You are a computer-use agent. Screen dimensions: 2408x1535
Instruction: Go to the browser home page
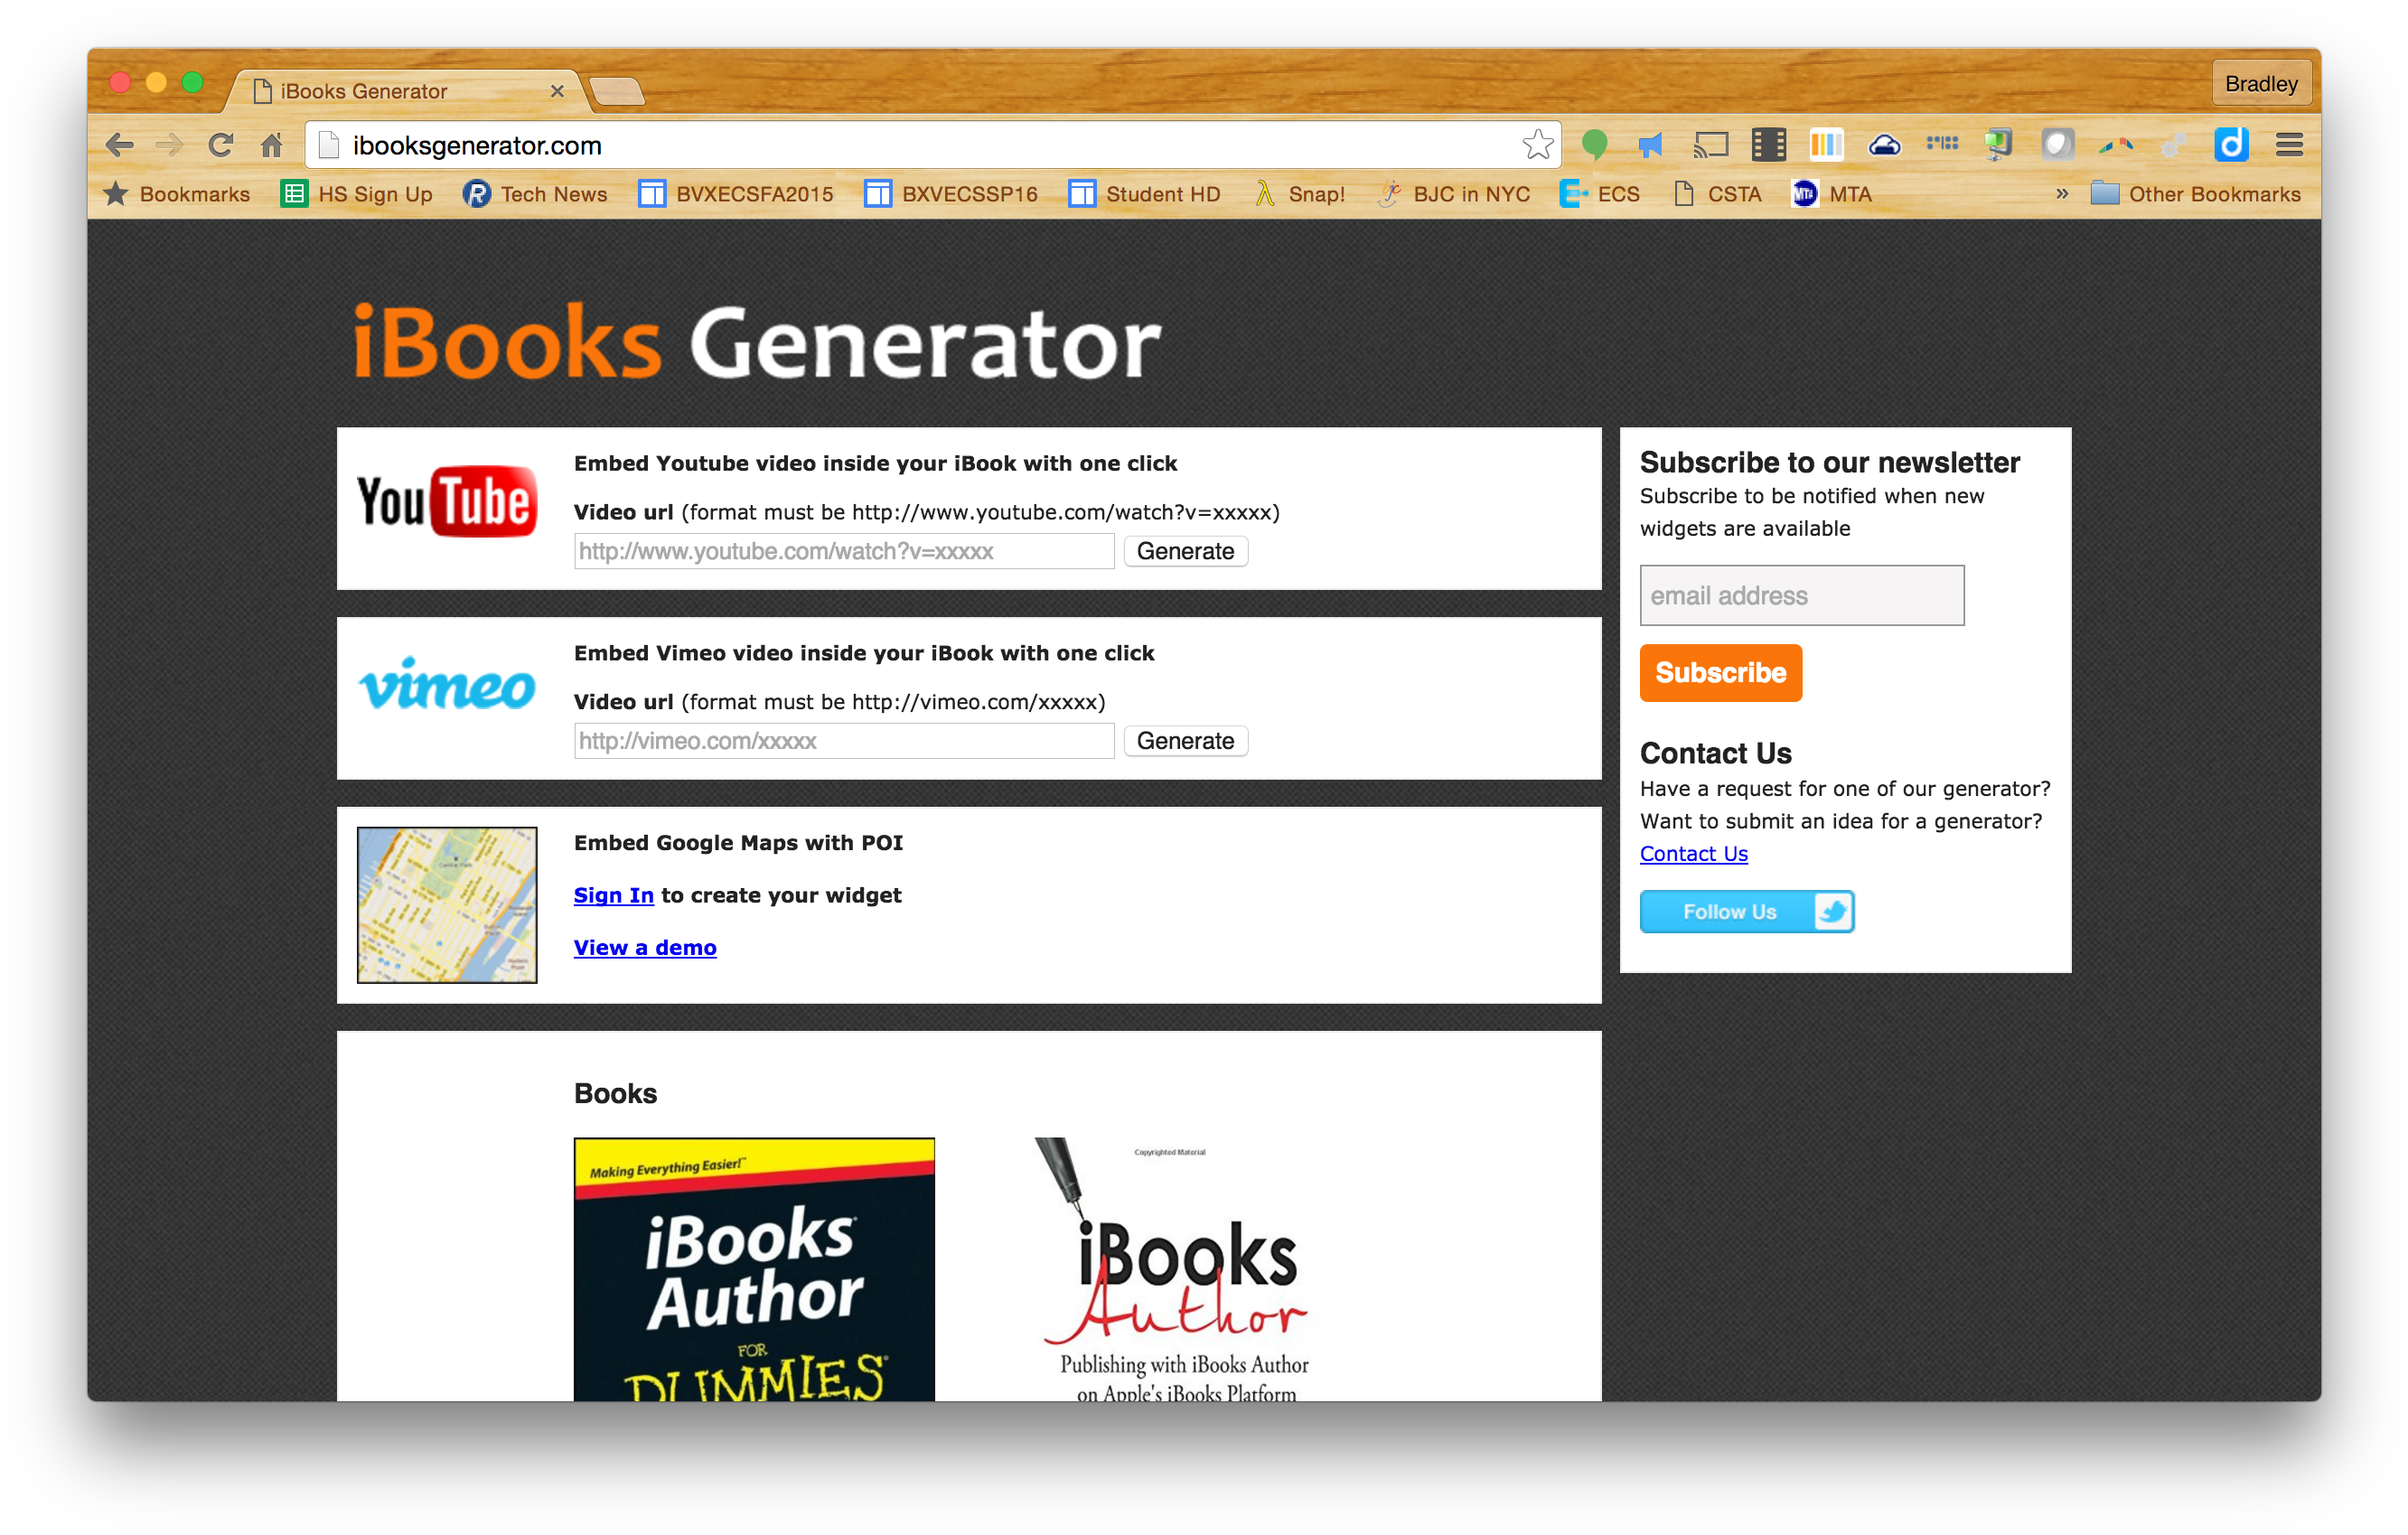coord(272,145)
